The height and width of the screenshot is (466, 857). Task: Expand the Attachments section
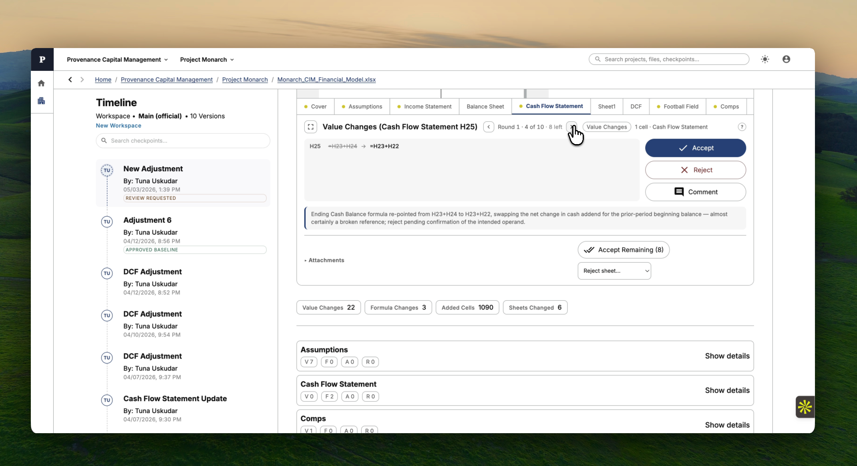pos(324,260)
